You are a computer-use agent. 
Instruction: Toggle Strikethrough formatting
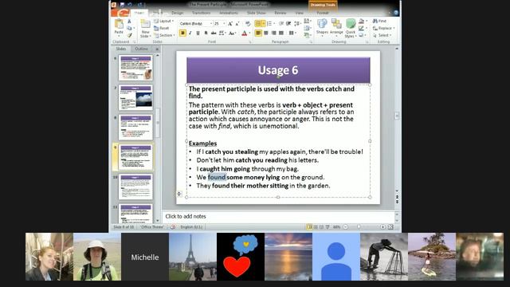[214, 33]
